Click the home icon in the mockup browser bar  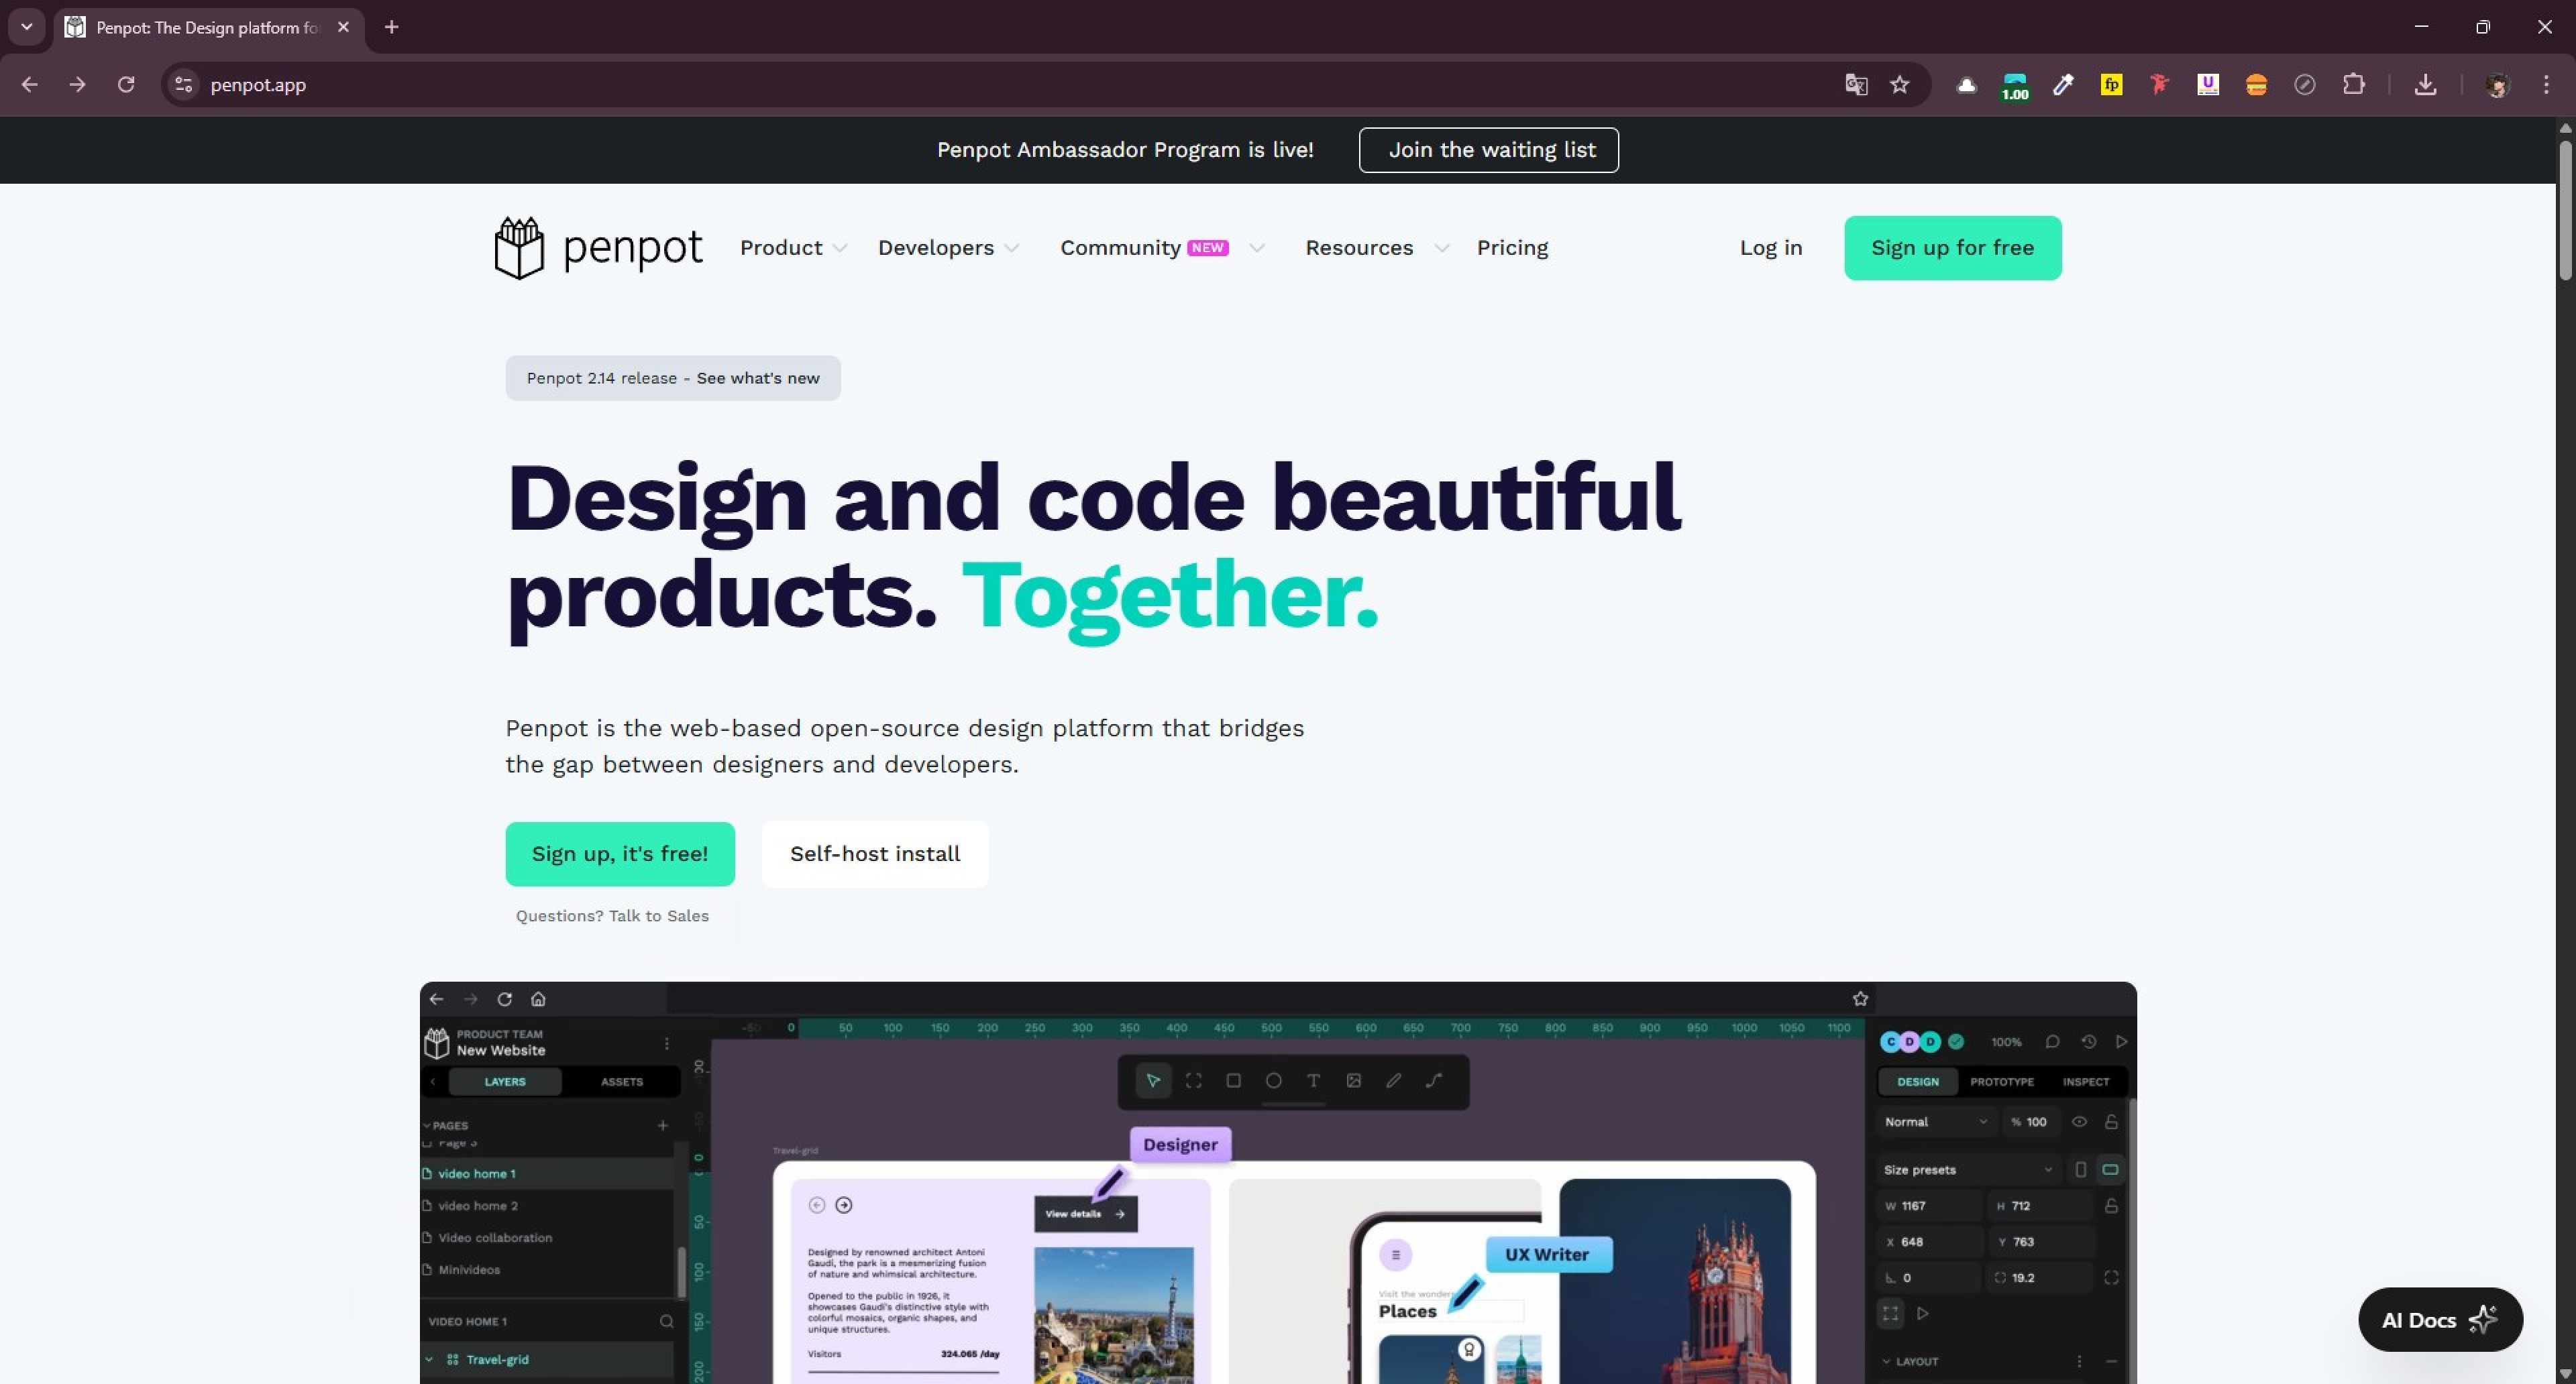[x=538, y=998]
